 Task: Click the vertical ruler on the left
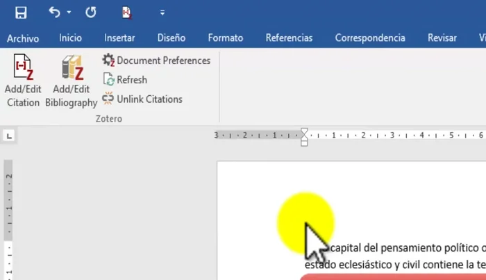(x=8, y=220)
